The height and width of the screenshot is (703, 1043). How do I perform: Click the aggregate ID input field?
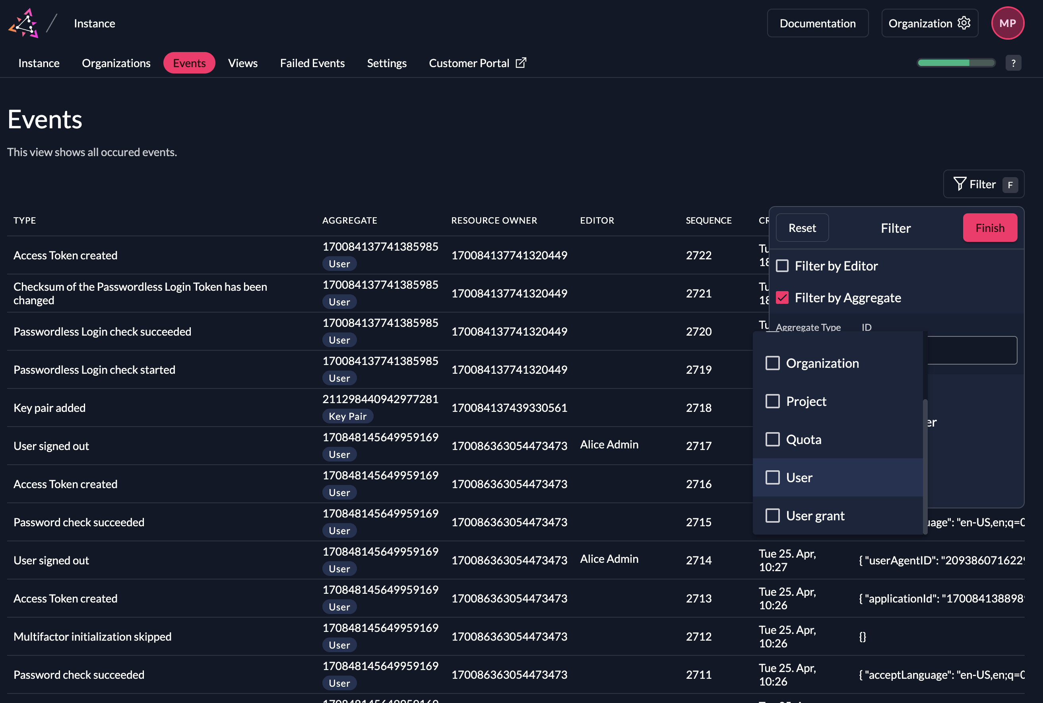click(x=972, y=350)
